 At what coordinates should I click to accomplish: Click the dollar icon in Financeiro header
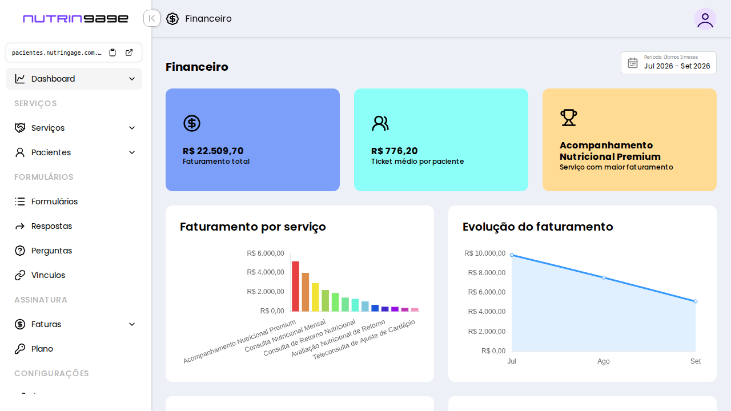pyautogui.click(x=172, y=19)
